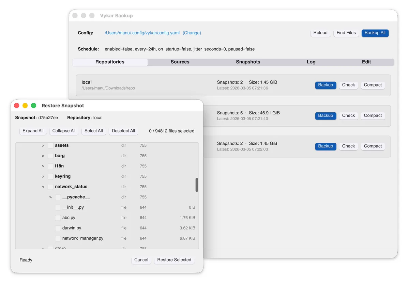Tick the borg folder checkbox
Screen dimensions: 409x285
(x=50, y=156)
